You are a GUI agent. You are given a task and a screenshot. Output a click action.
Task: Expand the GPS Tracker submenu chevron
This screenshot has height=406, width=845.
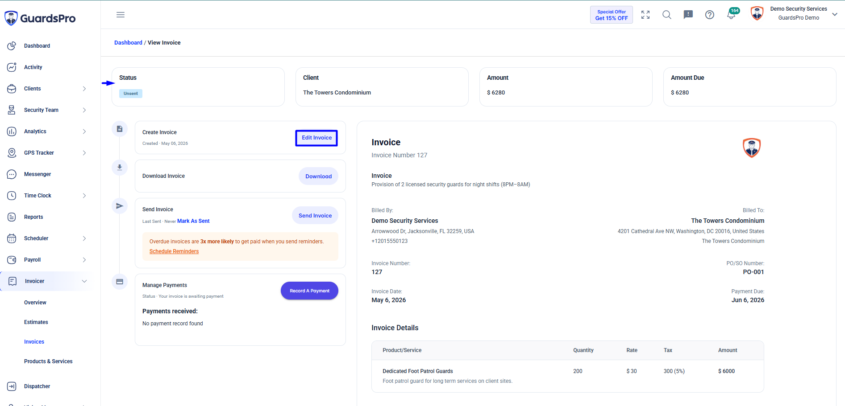click(84, 153)
